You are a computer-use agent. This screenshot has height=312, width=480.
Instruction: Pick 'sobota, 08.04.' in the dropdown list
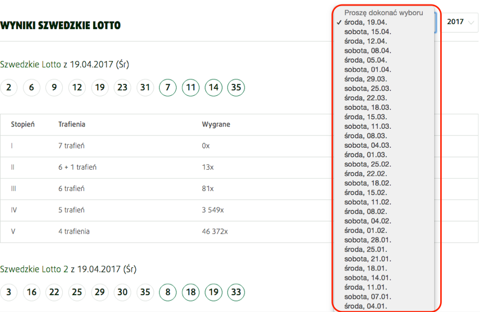[368, 50]
